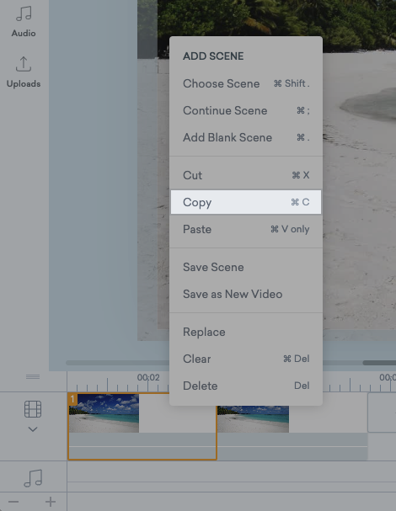Expand chevron below the scenes track icon
This screenshot has height=511, width=396.
coord(33,429)
